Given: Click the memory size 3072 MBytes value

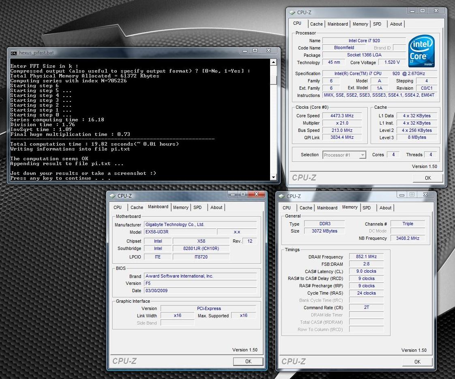Looking at the screenshot, I should (x=324, y=231).
